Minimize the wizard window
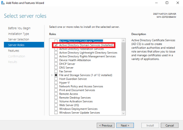The image size is (183, 130). (x=156, y=3)
